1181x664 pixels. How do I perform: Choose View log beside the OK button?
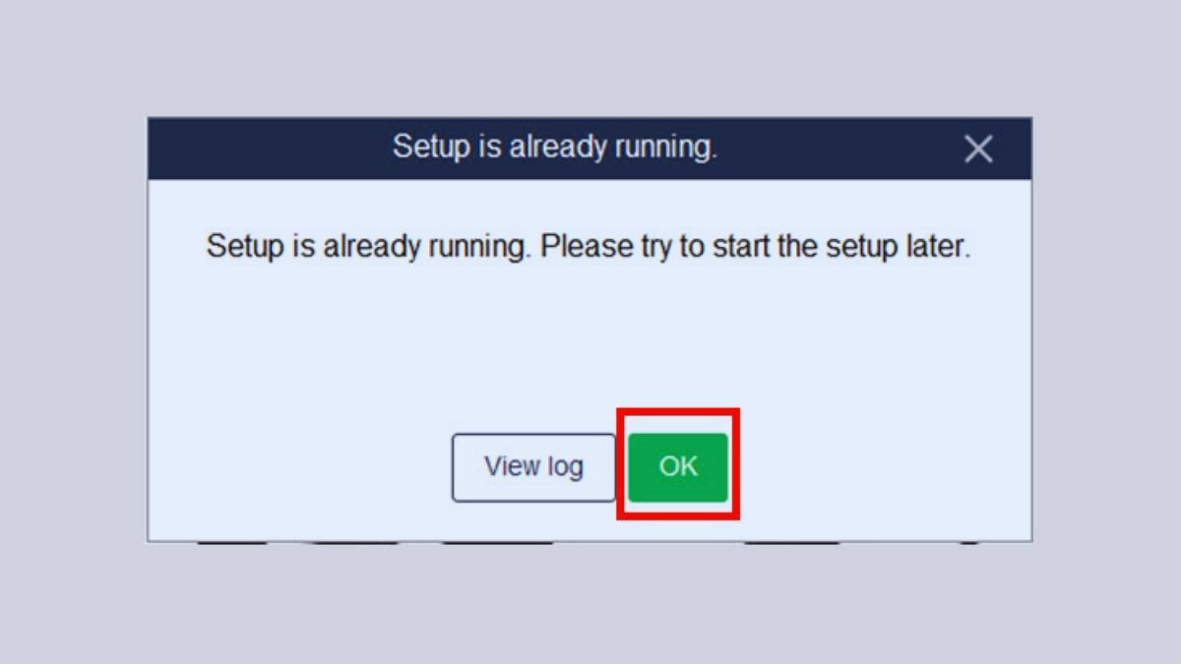(x=533, y=467)
